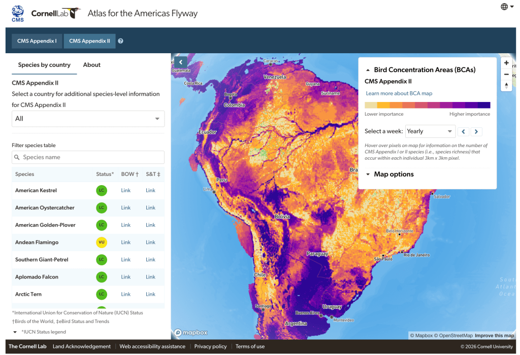Click the darkest purple legend swatch
This screenshot has height=355, width=520.
coord(484,105)
